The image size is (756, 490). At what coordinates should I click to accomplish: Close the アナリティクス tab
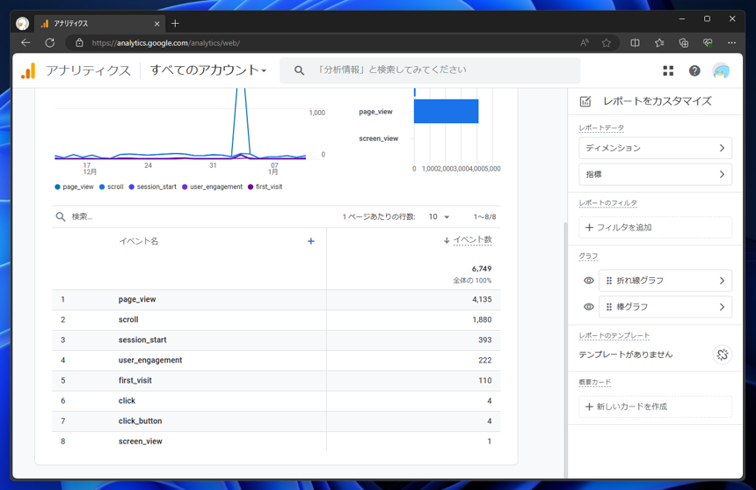(156, 24)
